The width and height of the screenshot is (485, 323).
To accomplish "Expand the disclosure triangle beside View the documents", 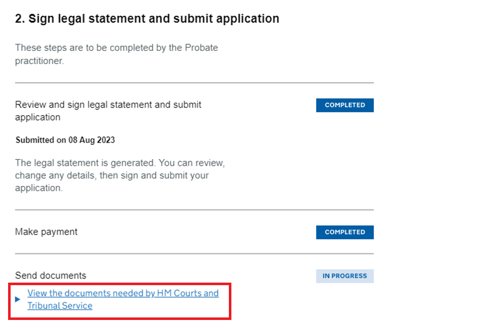I will point(18,299).
